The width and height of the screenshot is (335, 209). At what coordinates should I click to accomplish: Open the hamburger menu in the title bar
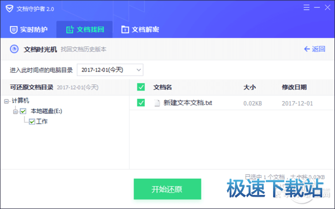click(x=307, y=7)
